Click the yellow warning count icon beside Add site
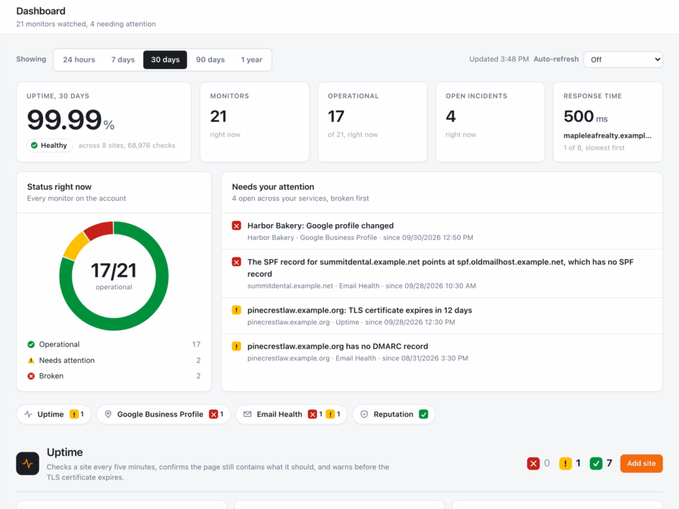This screenshot has width=679, height=509. tap(566, 463)
